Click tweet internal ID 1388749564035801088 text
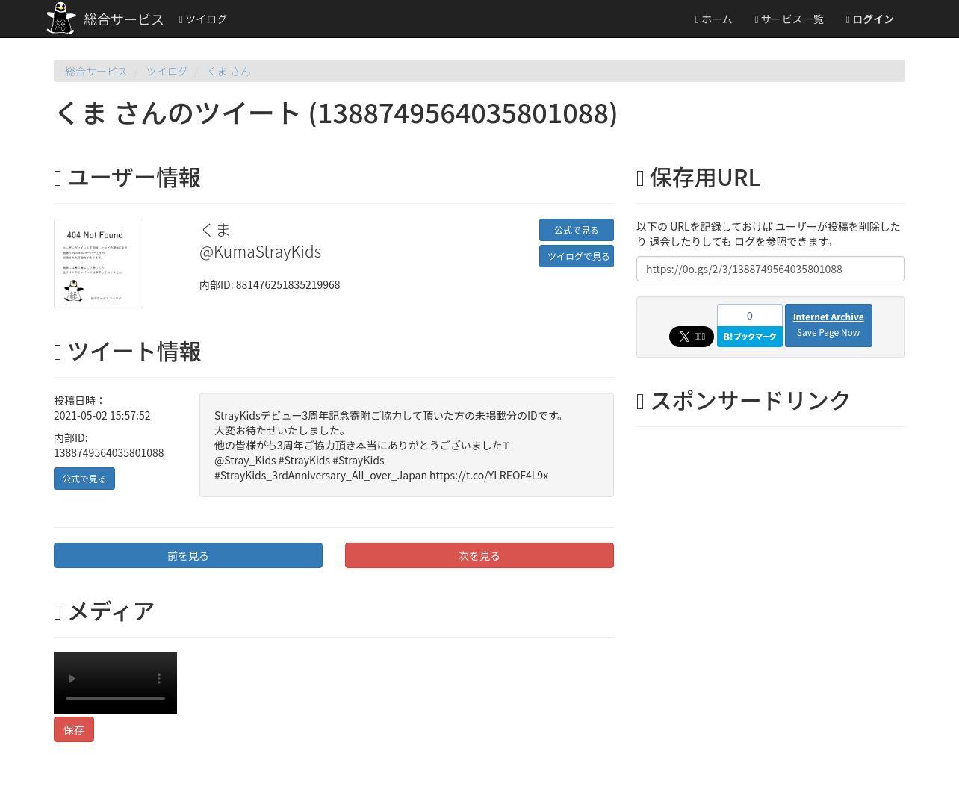The height and width of the screenshot is (810, 959). point(109,453)
